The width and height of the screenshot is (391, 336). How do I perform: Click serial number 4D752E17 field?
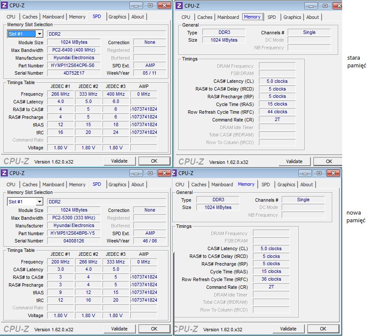click(74, 73)
